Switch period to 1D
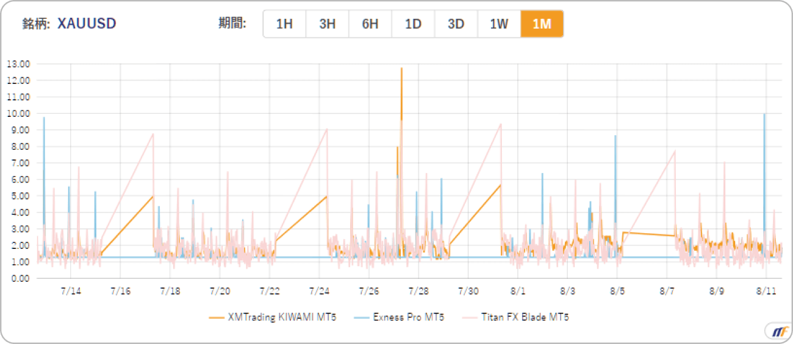The height and width of the screenshot is (344, 793). tap(413, 24)
